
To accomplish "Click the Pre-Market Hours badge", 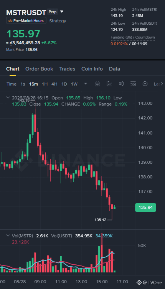I will click(26, 21).
